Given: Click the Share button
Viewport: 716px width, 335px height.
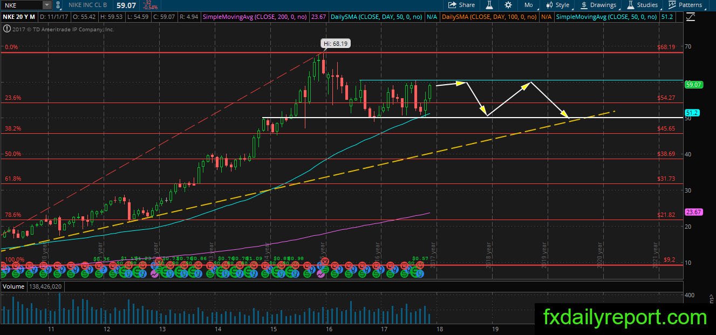Looking at the screenshot, I should (462, 5).
